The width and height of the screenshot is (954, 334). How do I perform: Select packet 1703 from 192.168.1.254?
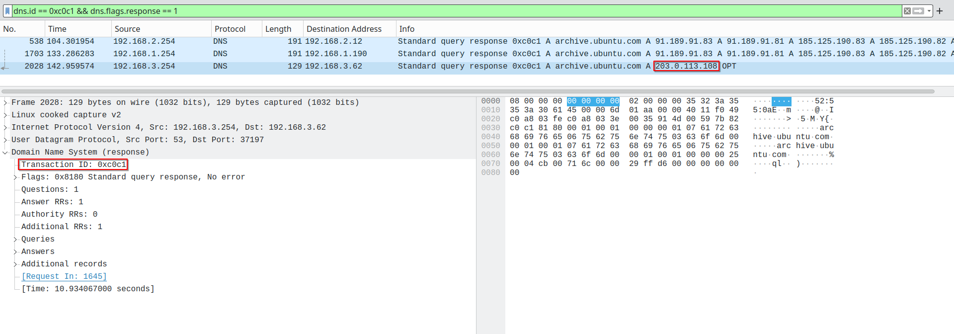pyautogui.click(x=477, y=54)
